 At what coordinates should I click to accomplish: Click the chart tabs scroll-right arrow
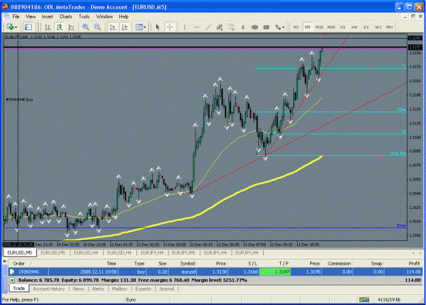pyautogui.click(x=421, y=253)
